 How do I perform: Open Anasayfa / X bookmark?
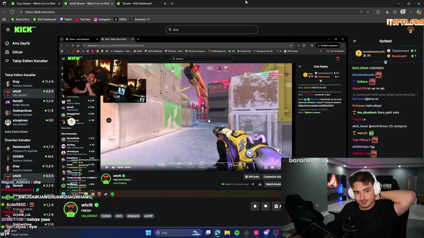tap(140, 19)
